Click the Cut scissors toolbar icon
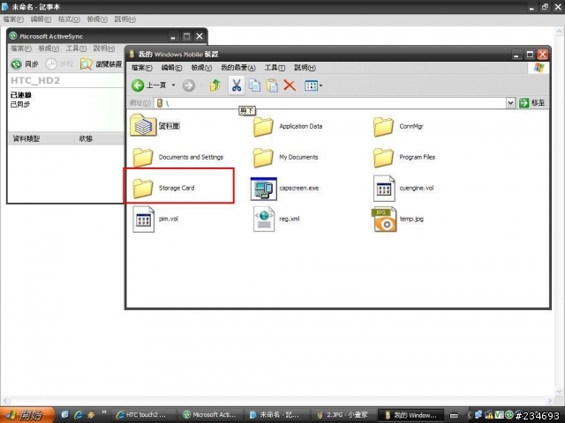Image resolution: width=565 pixels, height=423 pixels. coord(237,85)
